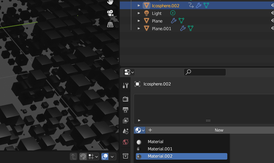274x163 pixels.
Task: Click the New material button
Action: pos(219,130)
